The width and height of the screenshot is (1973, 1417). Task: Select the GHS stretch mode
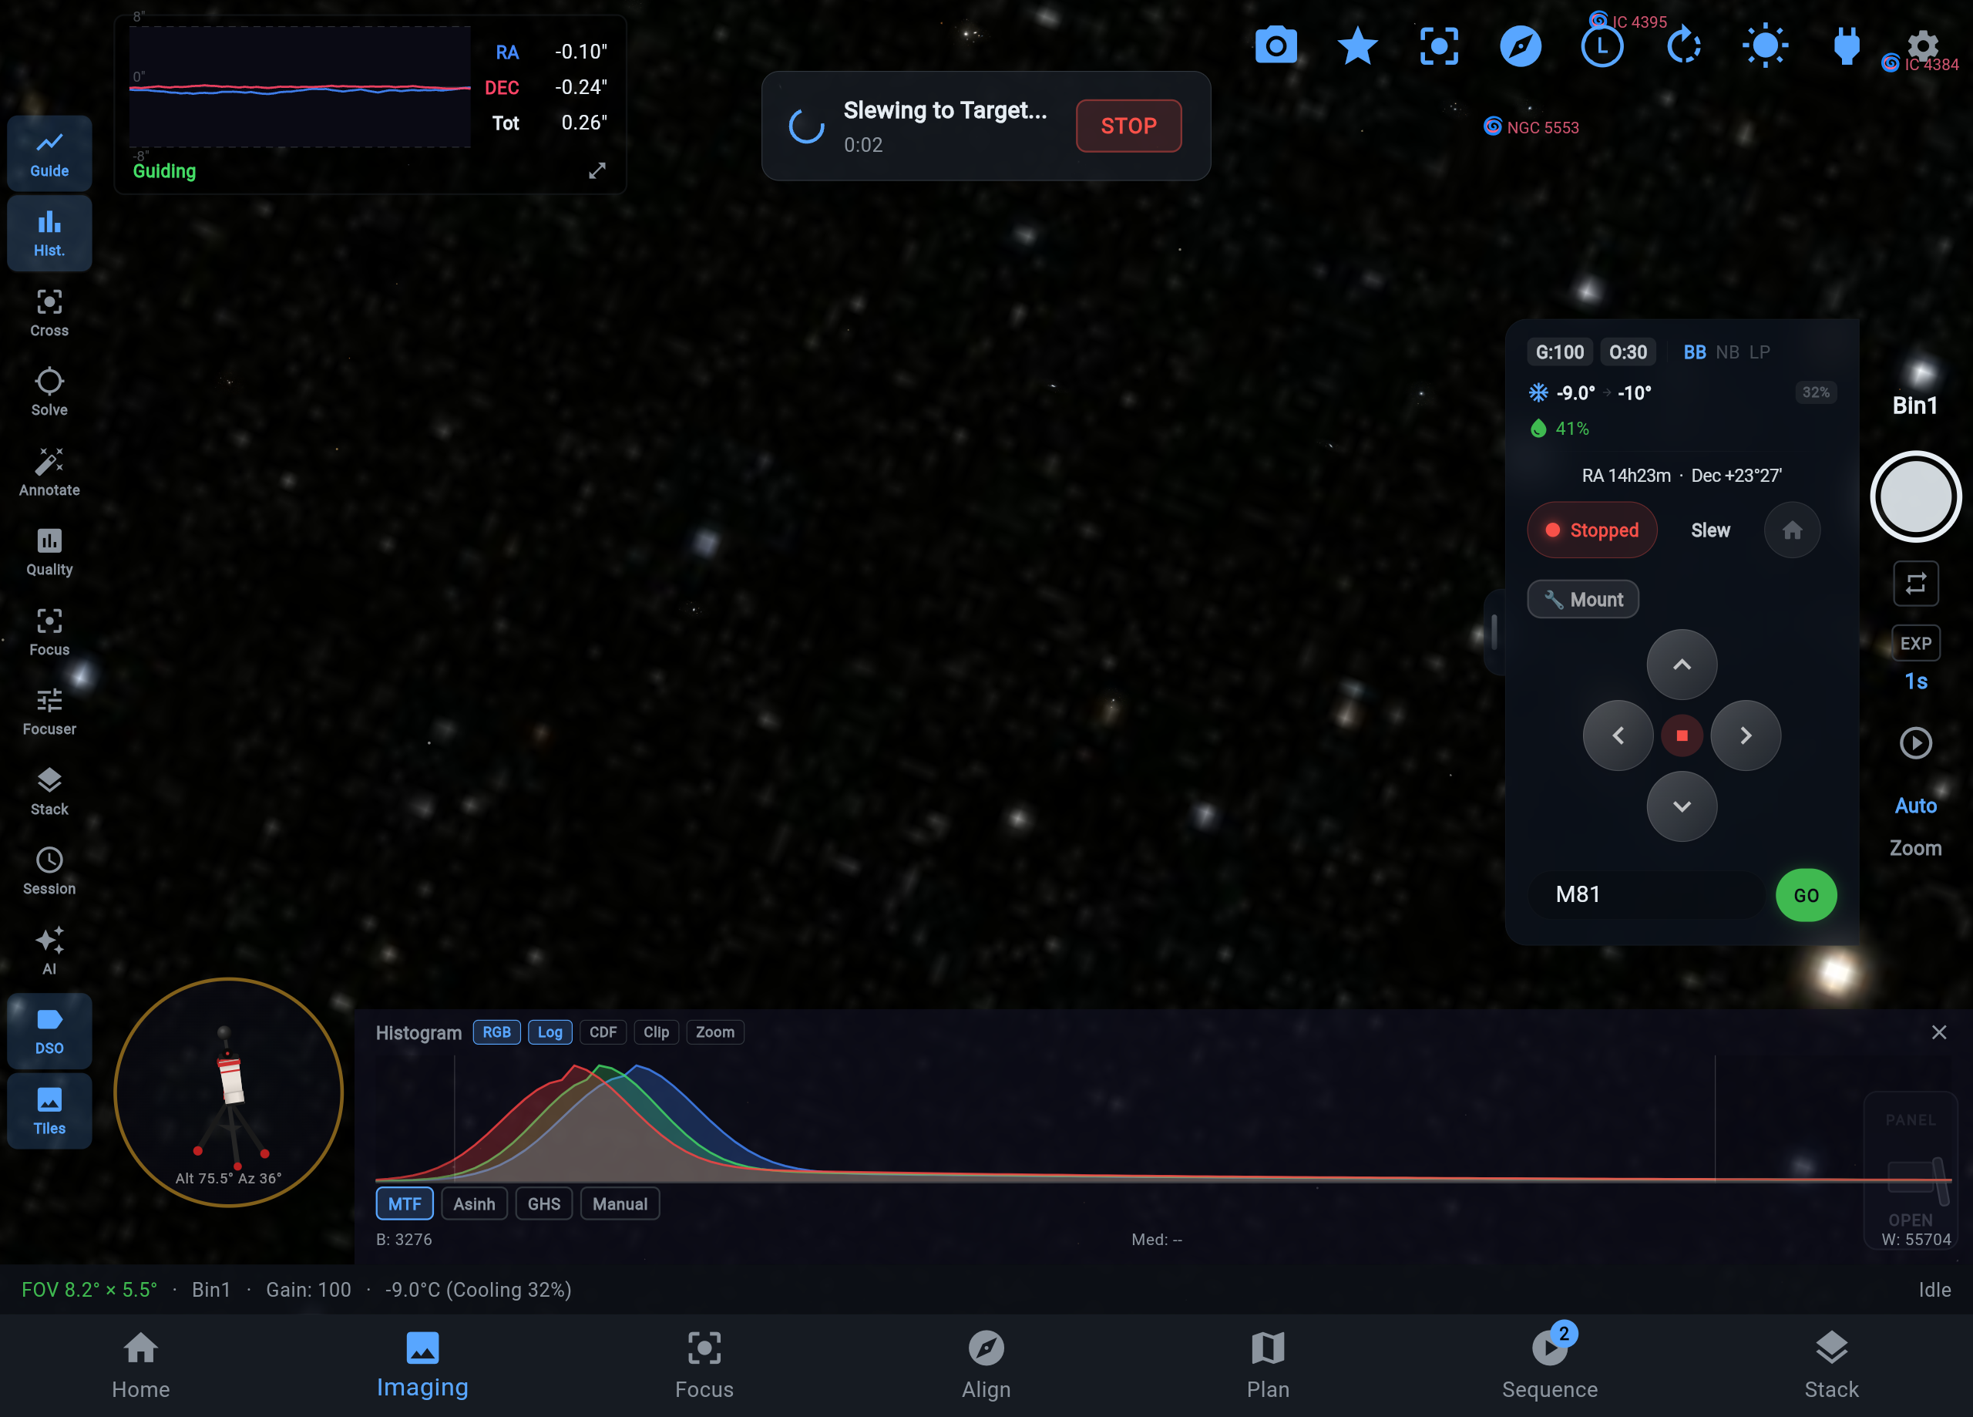point(543,1203)
